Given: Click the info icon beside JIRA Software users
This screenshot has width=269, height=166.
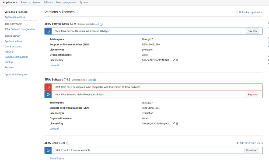Looking at the screenshot, I should tap(95, 80).
